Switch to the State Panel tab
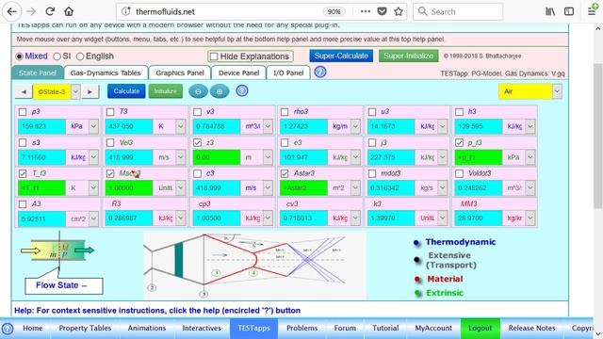The width and height of the screenshot is (603, 339). pyautogui.click(x=38, y=73)
